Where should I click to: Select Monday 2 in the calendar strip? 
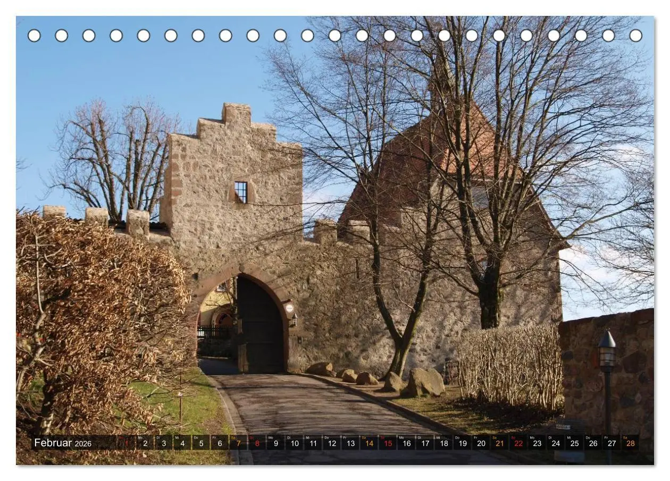click(x=145, y=443)
